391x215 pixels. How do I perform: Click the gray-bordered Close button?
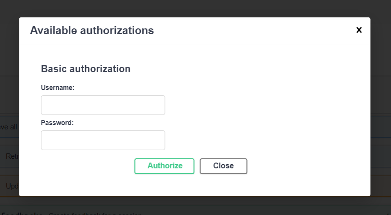223,166
